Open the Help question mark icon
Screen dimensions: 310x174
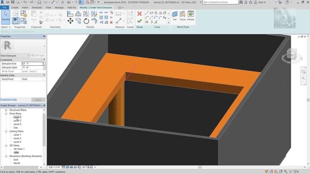pos(287,2)
